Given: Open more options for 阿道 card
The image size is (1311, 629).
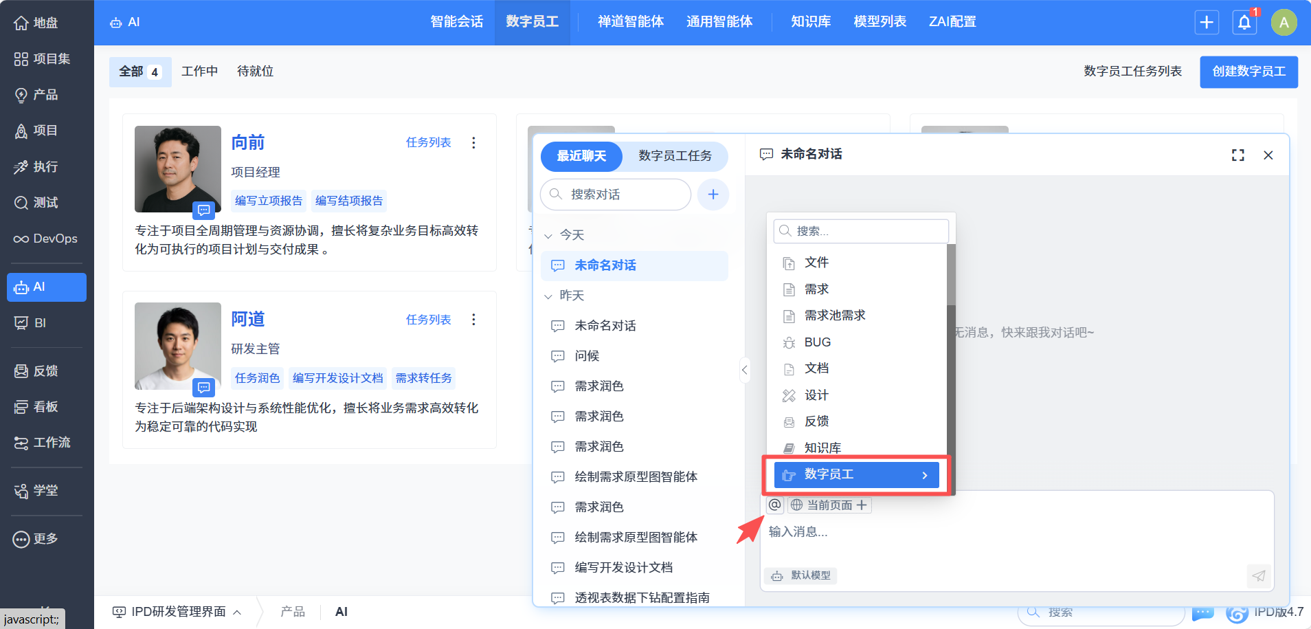Looking at the screenshot, I should click(x=473, y=320).
